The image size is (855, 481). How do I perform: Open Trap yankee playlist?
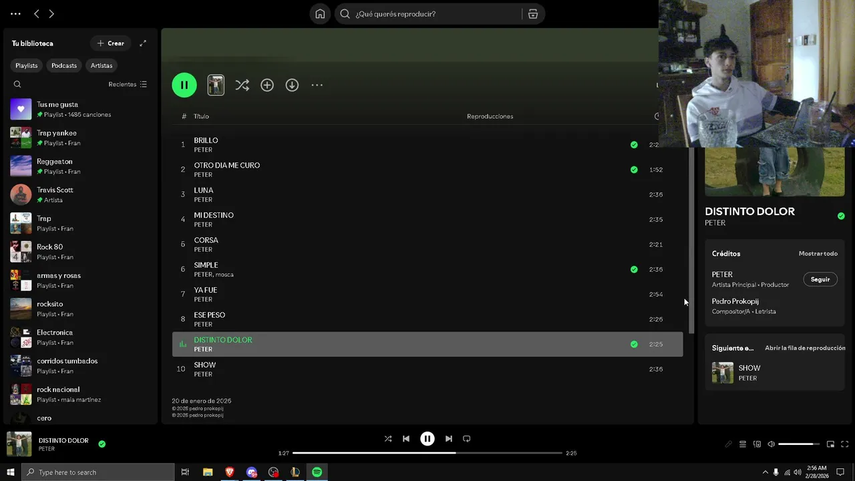click(x=80, y=138)
